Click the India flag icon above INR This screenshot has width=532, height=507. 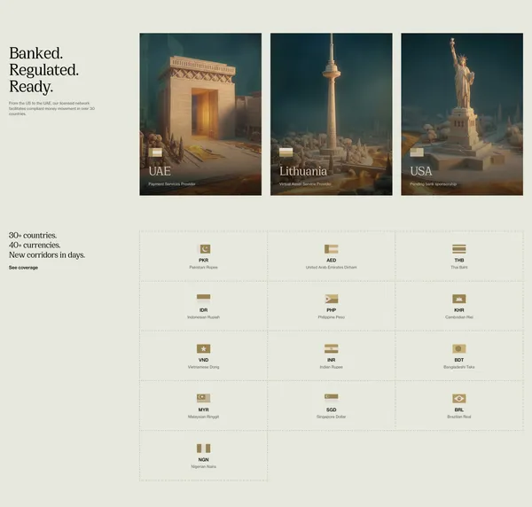coord(331,348)
